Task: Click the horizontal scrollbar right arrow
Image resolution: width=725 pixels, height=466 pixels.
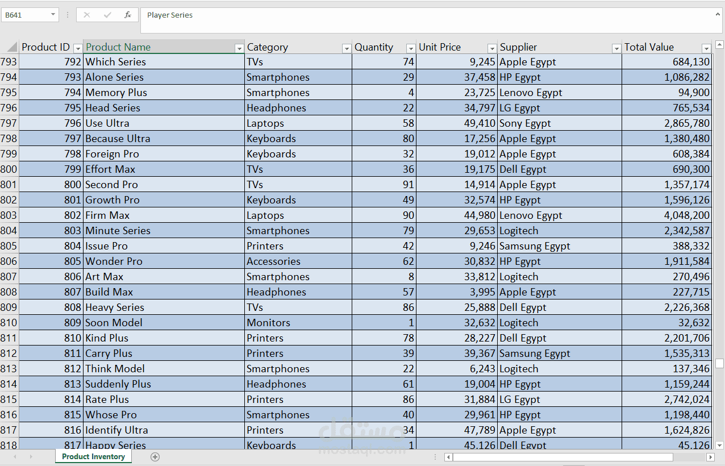Action: [x=710, y=457]
